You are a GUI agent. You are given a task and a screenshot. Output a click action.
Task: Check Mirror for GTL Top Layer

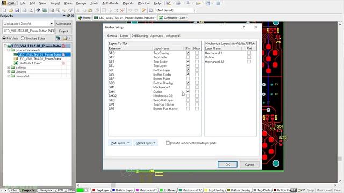point(197,65)
